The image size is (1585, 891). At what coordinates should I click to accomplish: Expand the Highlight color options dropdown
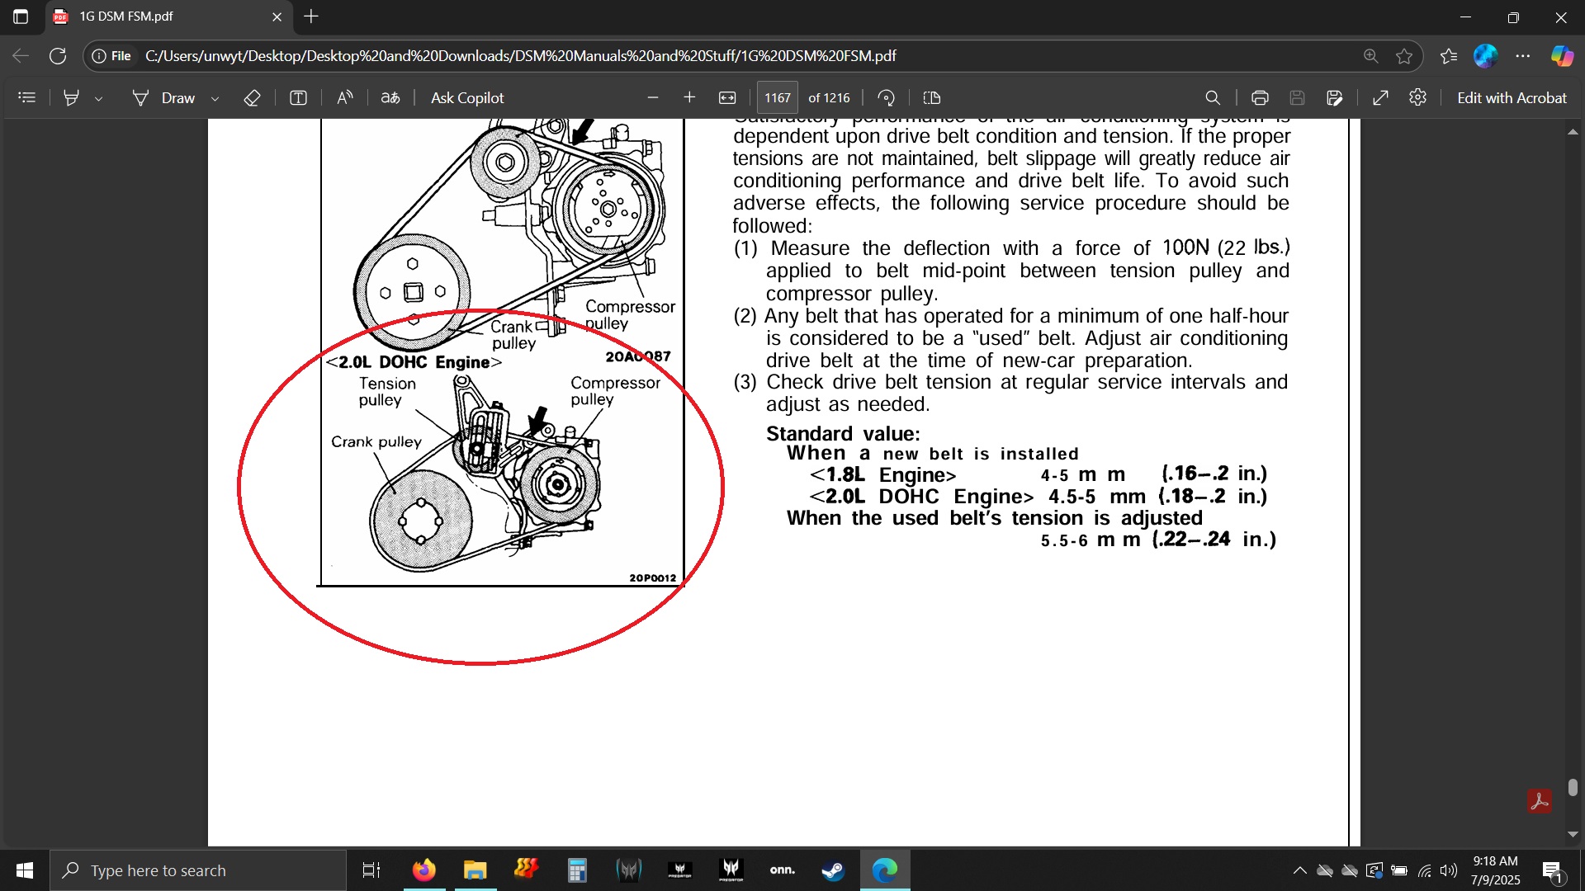[98, 98]
